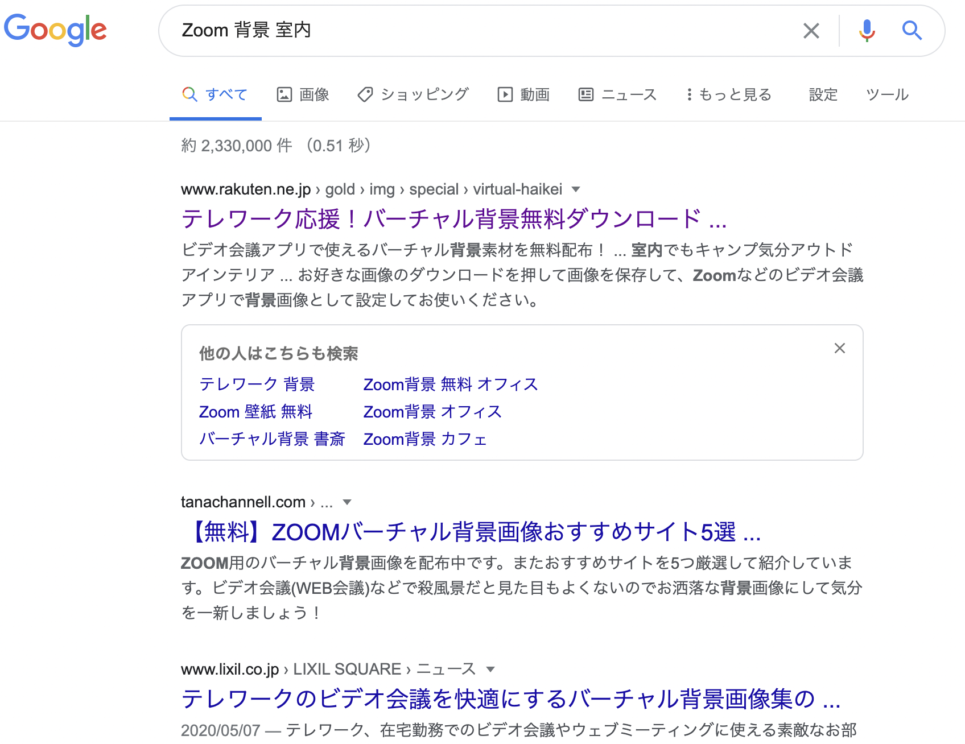This screenshot has height=744, width=965.
Task: Search related term バーチャル背景 書斎
Action: (x=272, y=439)
